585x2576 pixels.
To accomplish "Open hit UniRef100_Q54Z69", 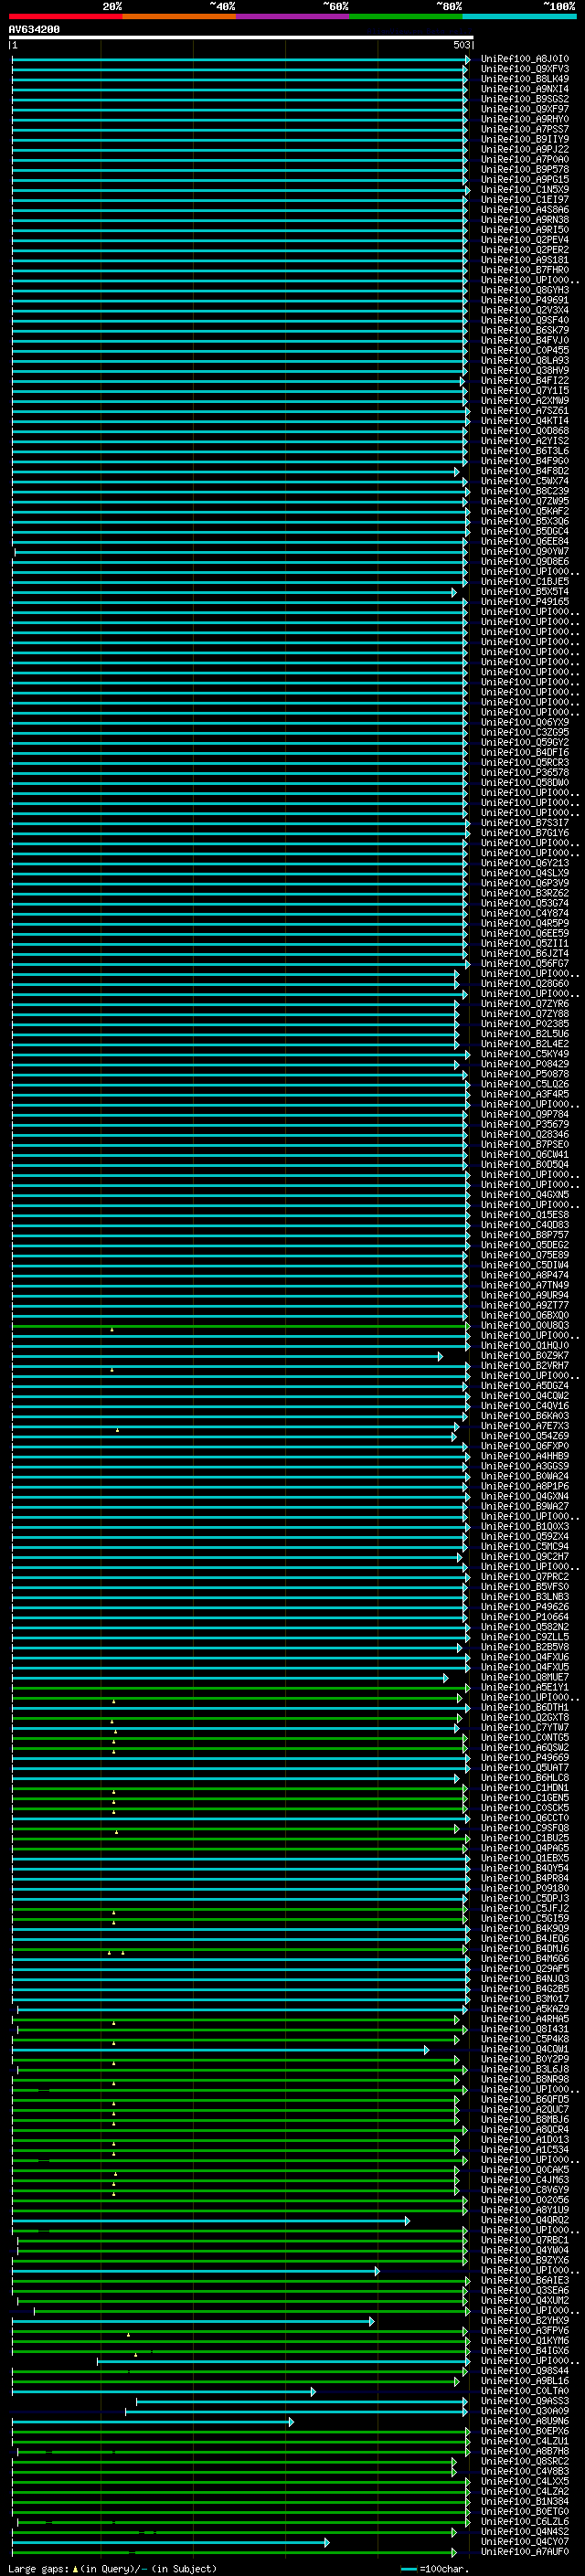I will coord(524,1436).
